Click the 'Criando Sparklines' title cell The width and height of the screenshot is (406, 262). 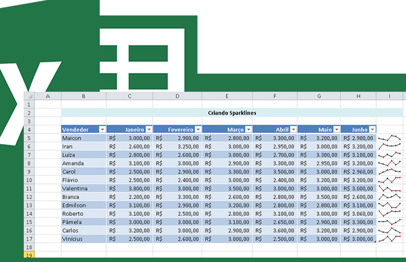point(232,113)
